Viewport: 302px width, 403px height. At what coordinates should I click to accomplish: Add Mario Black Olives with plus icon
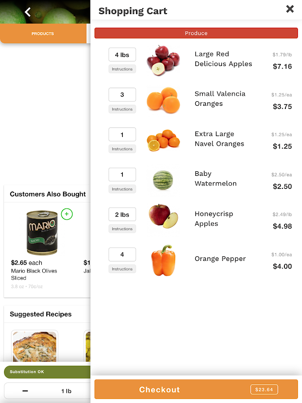67,214
